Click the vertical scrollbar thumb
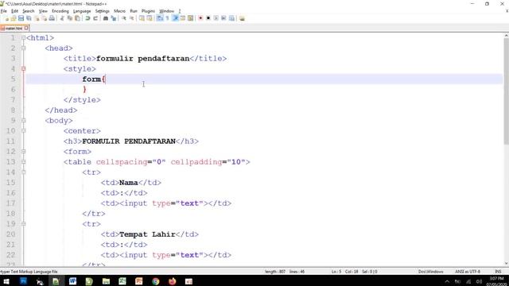This screenshot has width=509, height=286. tap(506, 91)
